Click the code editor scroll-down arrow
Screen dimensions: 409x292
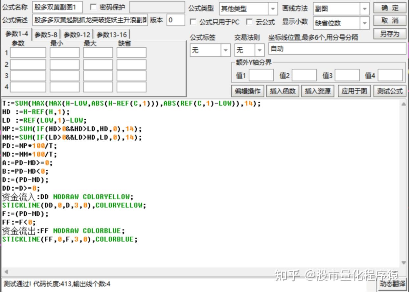coord(404,263)
